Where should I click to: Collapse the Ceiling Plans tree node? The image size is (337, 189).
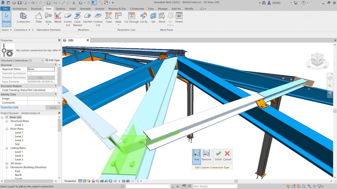coord(7,148)
